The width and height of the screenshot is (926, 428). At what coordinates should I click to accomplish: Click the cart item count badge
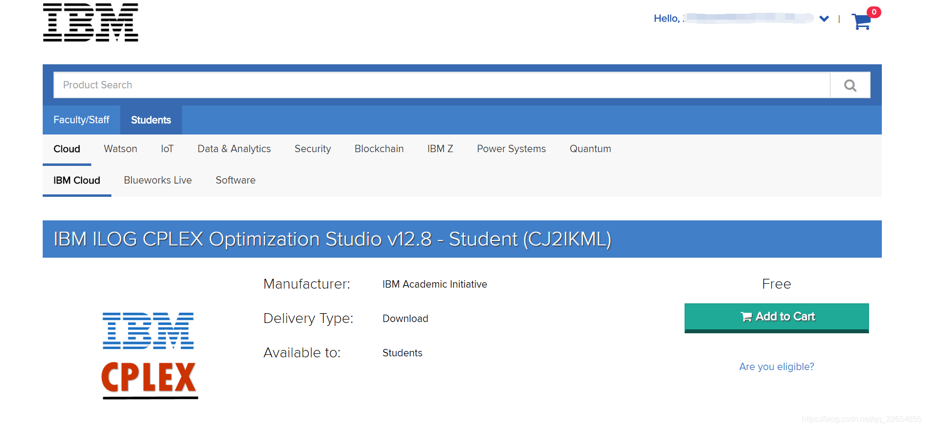click(x=874, y=12)
